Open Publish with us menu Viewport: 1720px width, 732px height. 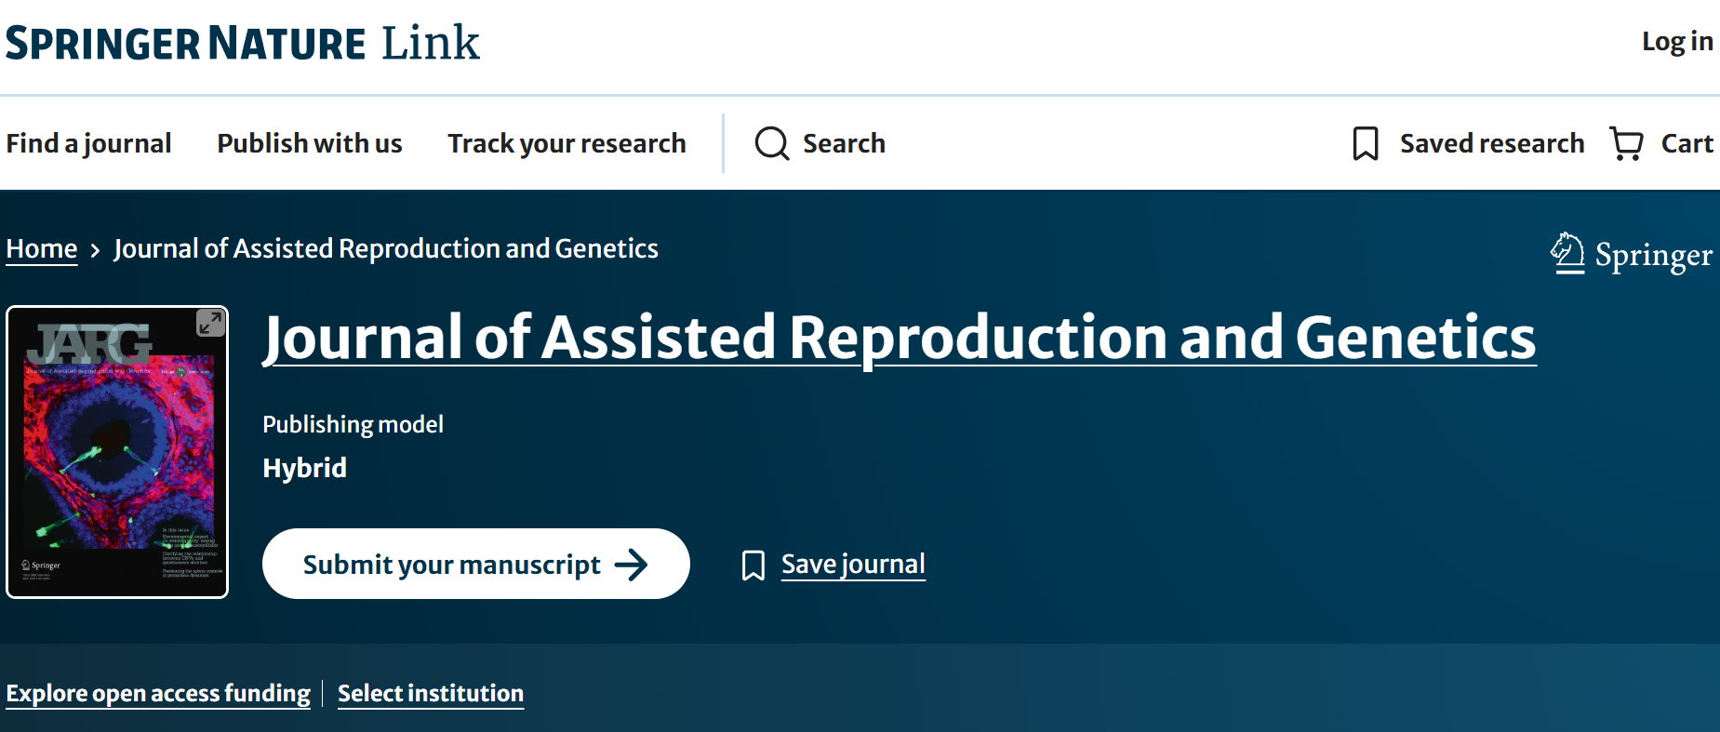(x=310, y=143)
